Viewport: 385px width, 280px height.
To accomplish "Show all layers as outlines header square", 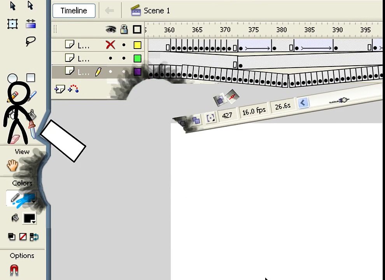I will pyautogui.click(x=137, y=30).
